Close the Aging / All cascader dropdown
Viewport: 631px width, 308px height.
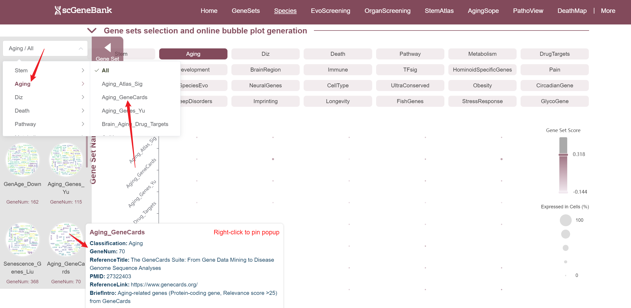coord(81,48)
